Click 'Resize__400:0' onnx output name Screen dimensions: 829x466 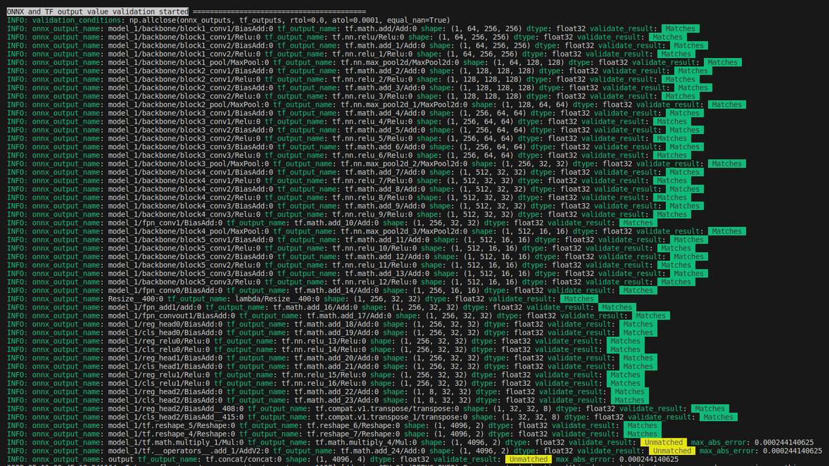[135, 298]
